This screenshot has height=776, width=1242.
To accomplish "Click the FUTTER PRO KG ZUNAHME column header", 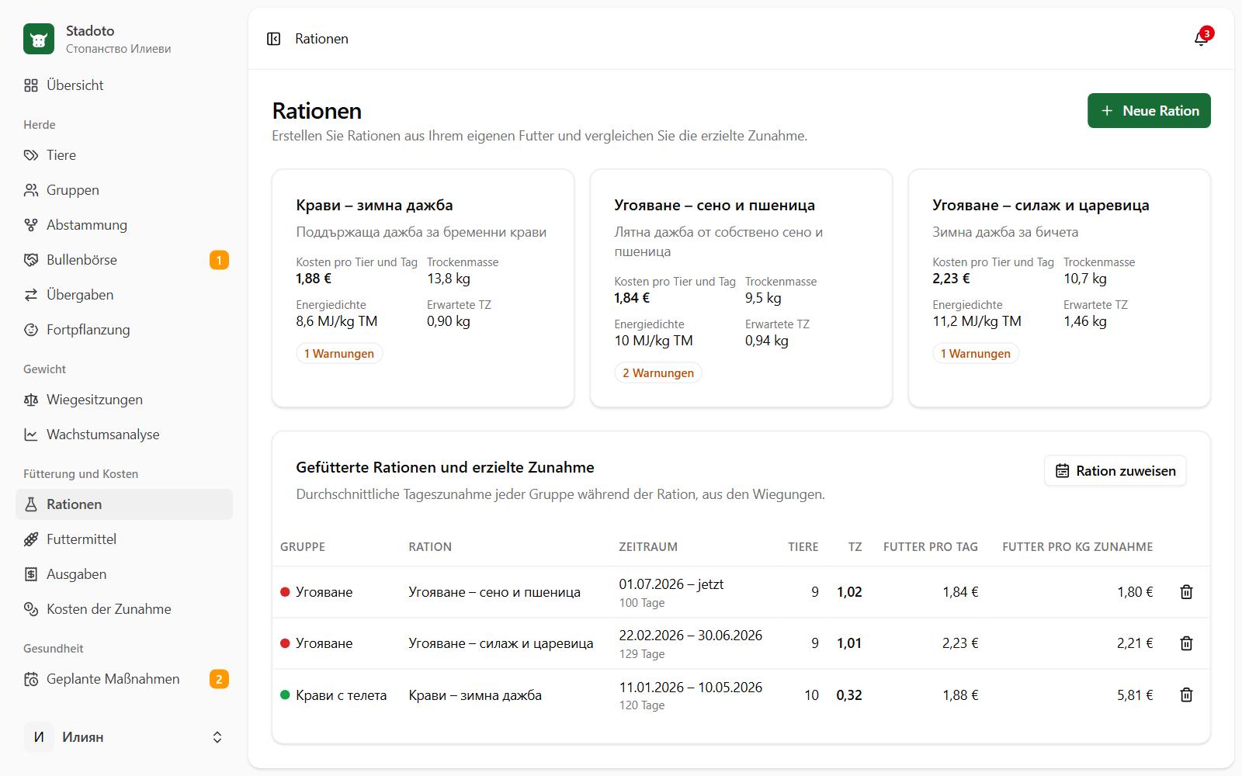I will [1077, 547].
